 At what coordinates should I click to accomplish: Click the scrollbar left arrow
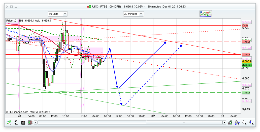(x=36, y=122)
